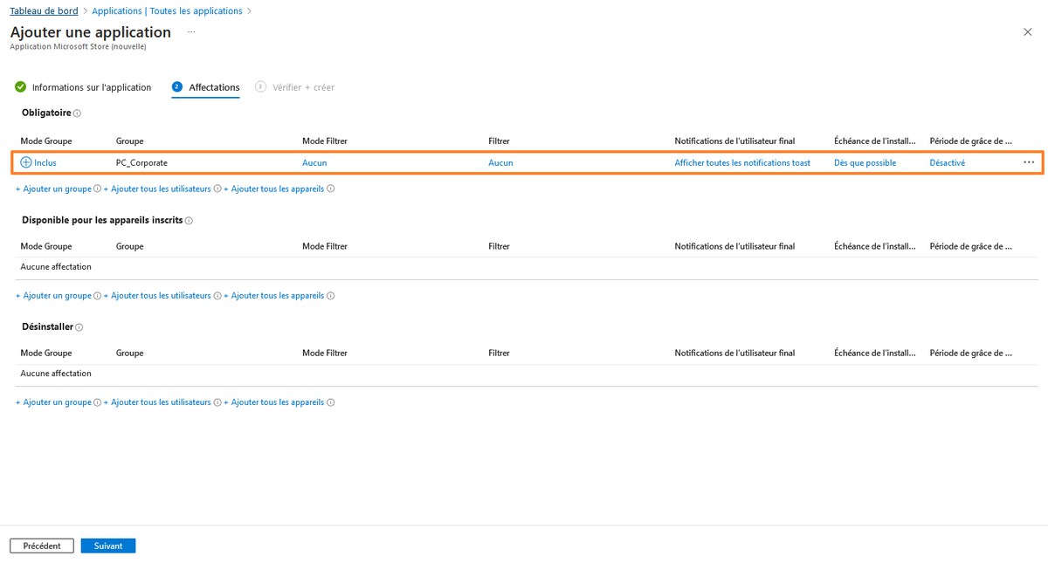Click the Suivant button
1048x563 pixels.
pos(108,546)
